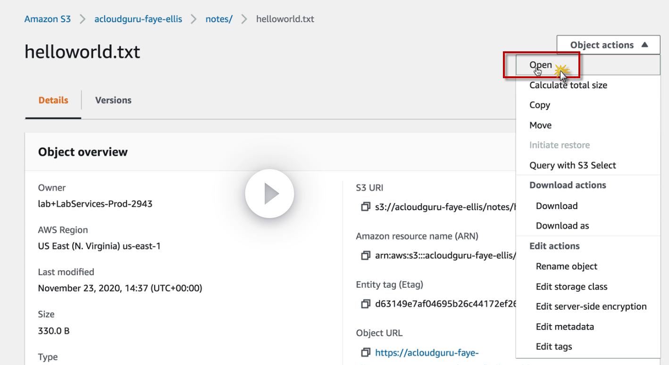Navigate to notes/ folder breadcrumb
The height and width of the screenshot is (365, 669).
(x=219, y=19)
